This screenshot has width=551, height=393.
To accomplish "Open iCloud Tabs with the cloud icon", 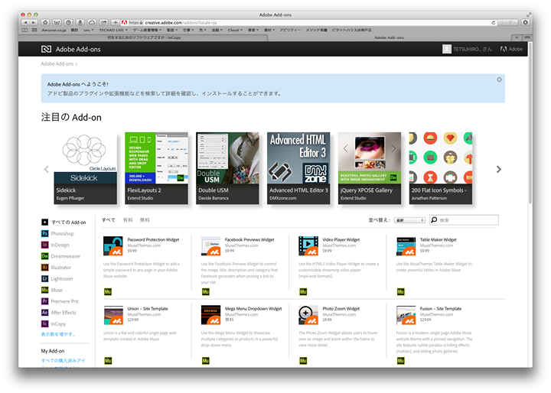I will point(92,22).
